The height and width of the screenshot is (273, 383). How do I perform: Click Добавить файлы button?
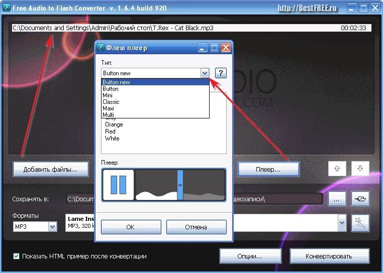pos(51,169)
